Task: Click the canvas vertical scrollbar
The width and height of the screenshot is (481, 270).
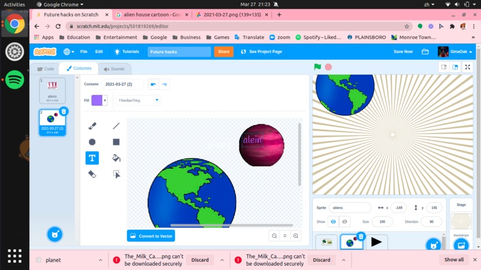Action: click(300, 154)
